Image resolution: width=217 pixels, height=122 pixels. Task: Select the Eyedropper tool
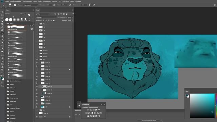pyautogui.click(x=2, y=27)
